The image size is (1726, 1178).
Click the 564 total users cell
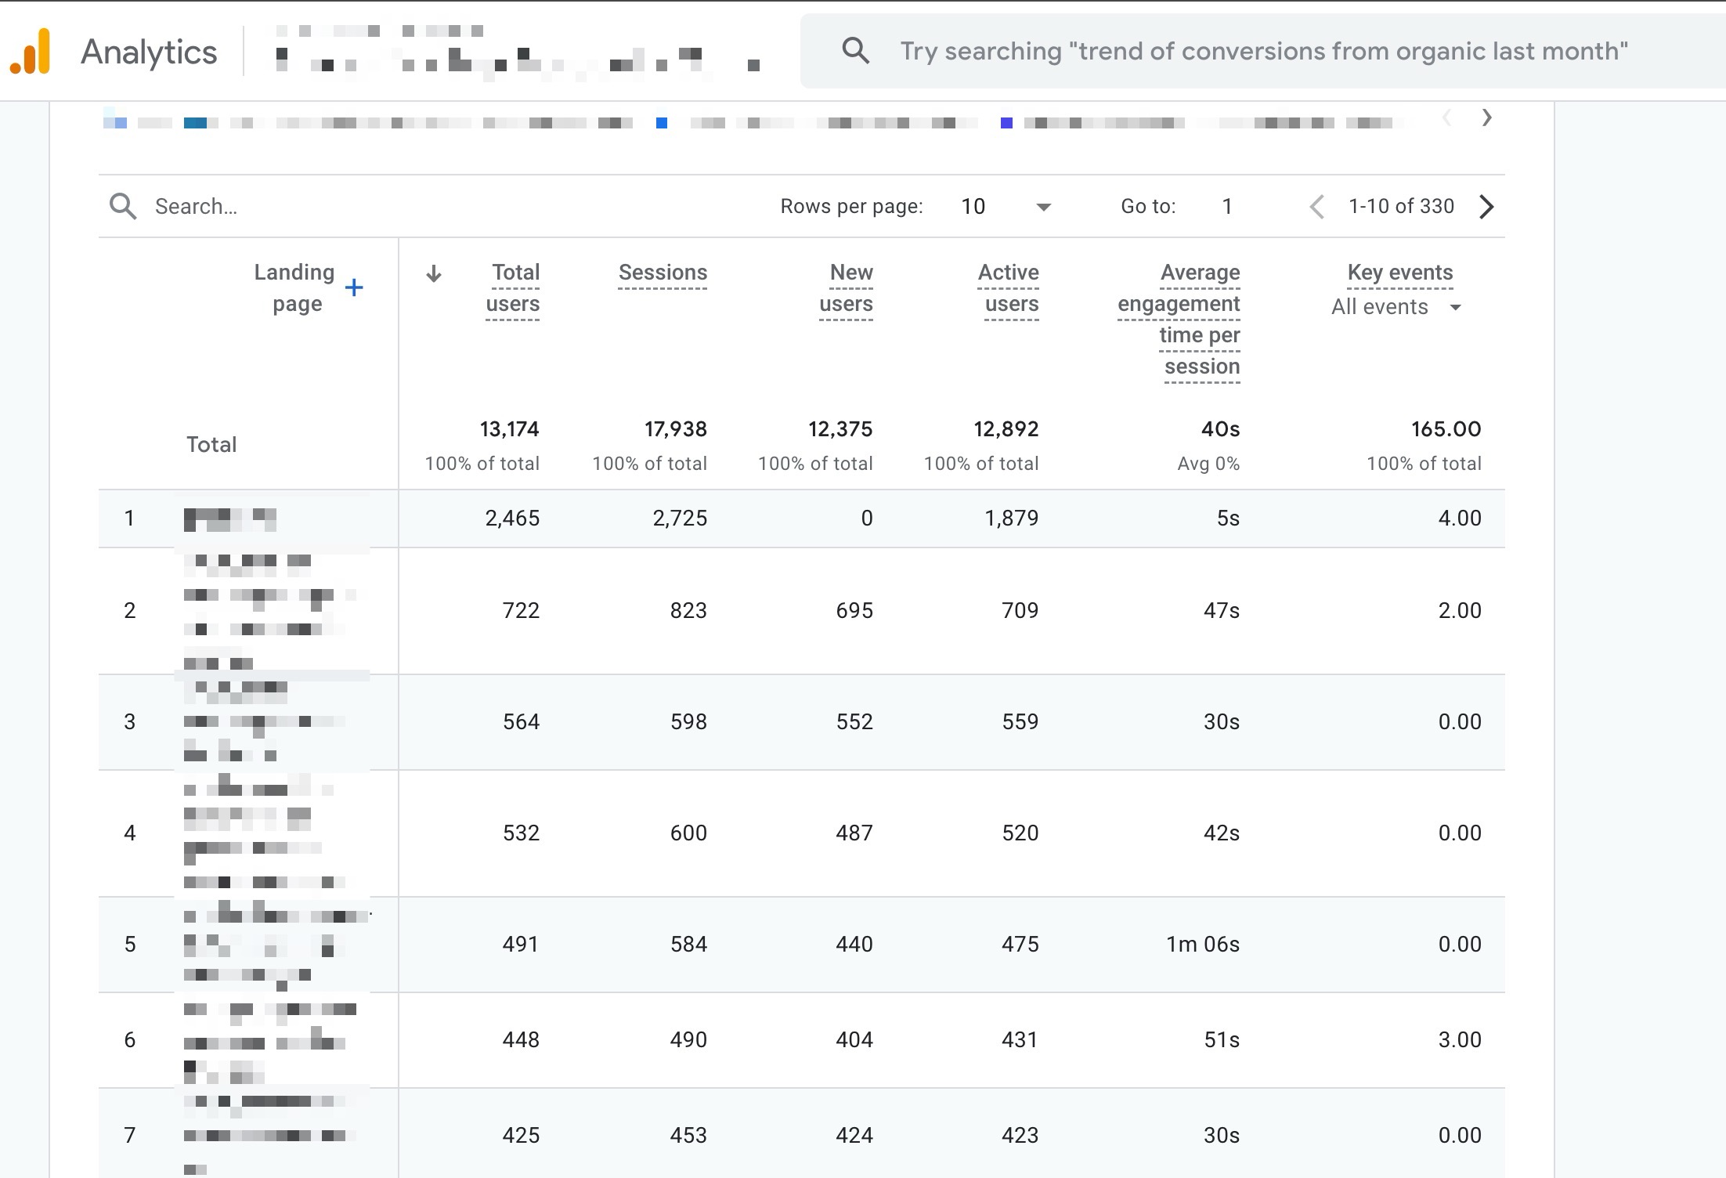(521, 722)
